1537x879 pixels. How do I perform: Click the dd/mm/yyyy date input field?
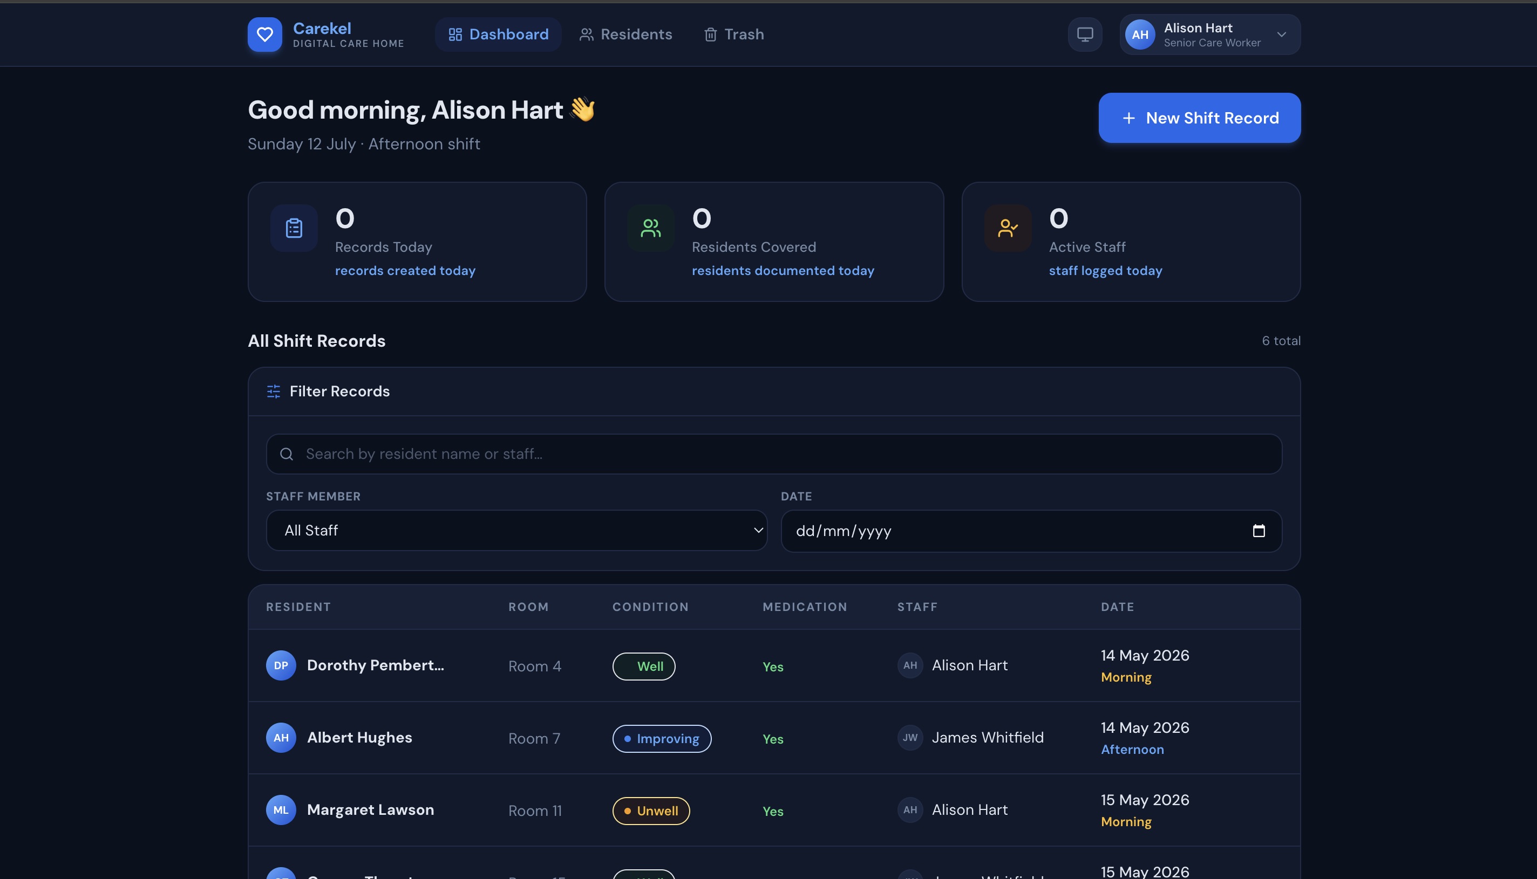click(1031, 531)
